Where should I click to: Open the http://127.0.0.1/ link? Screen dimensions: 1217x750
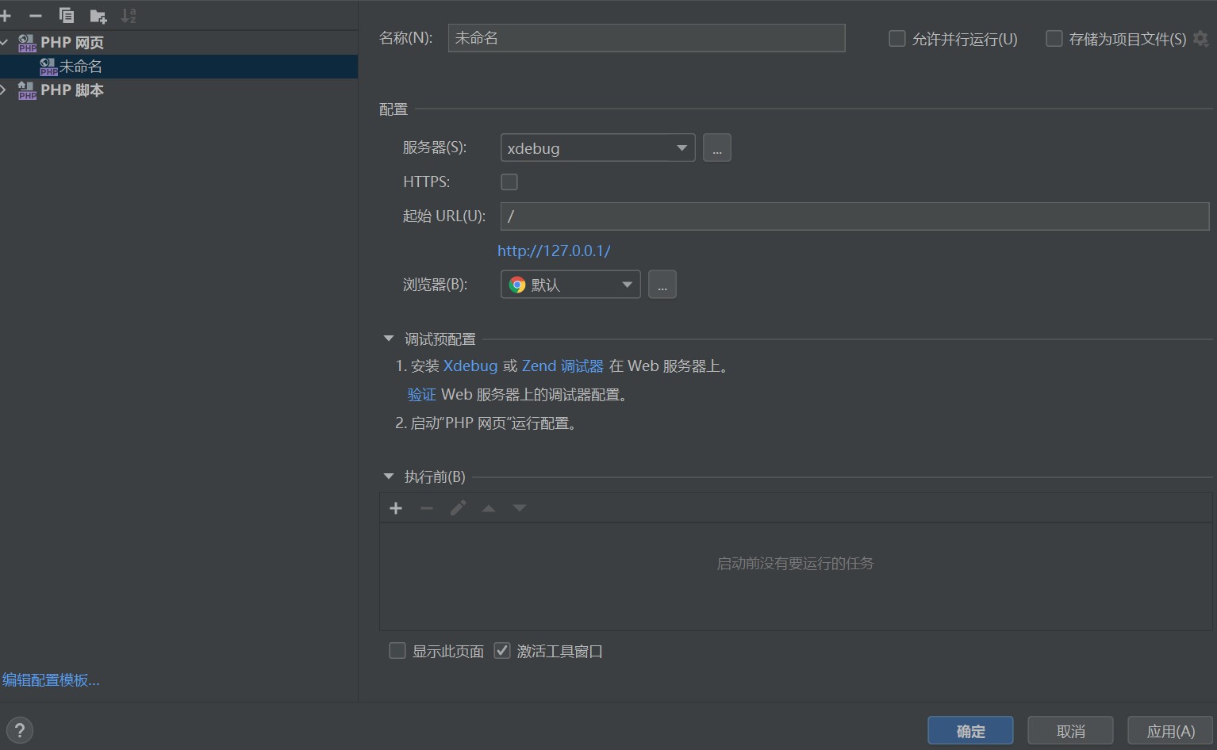pos(554,251)
